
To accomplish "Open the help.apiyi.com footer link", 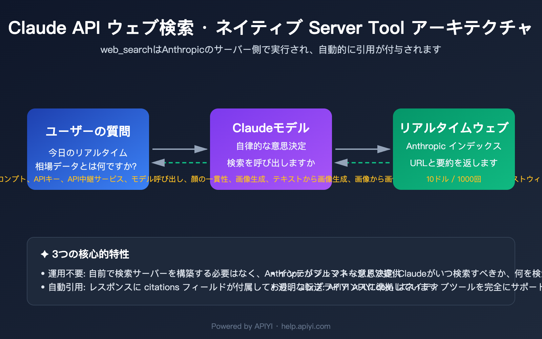I will pyautogui.click(x=305, y=326).
